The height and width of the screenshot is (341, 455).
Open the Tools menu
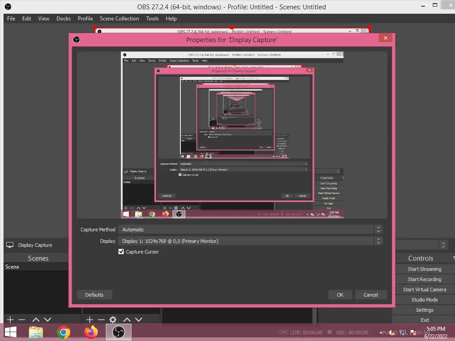click(152, 19)
